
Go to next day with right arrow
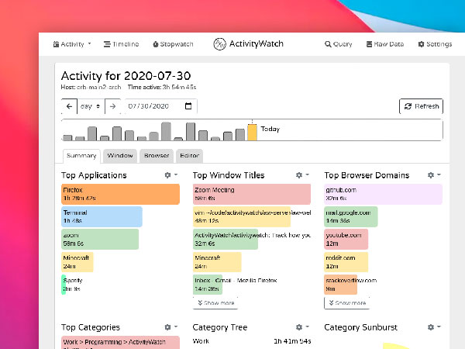[x=112, y=106]
